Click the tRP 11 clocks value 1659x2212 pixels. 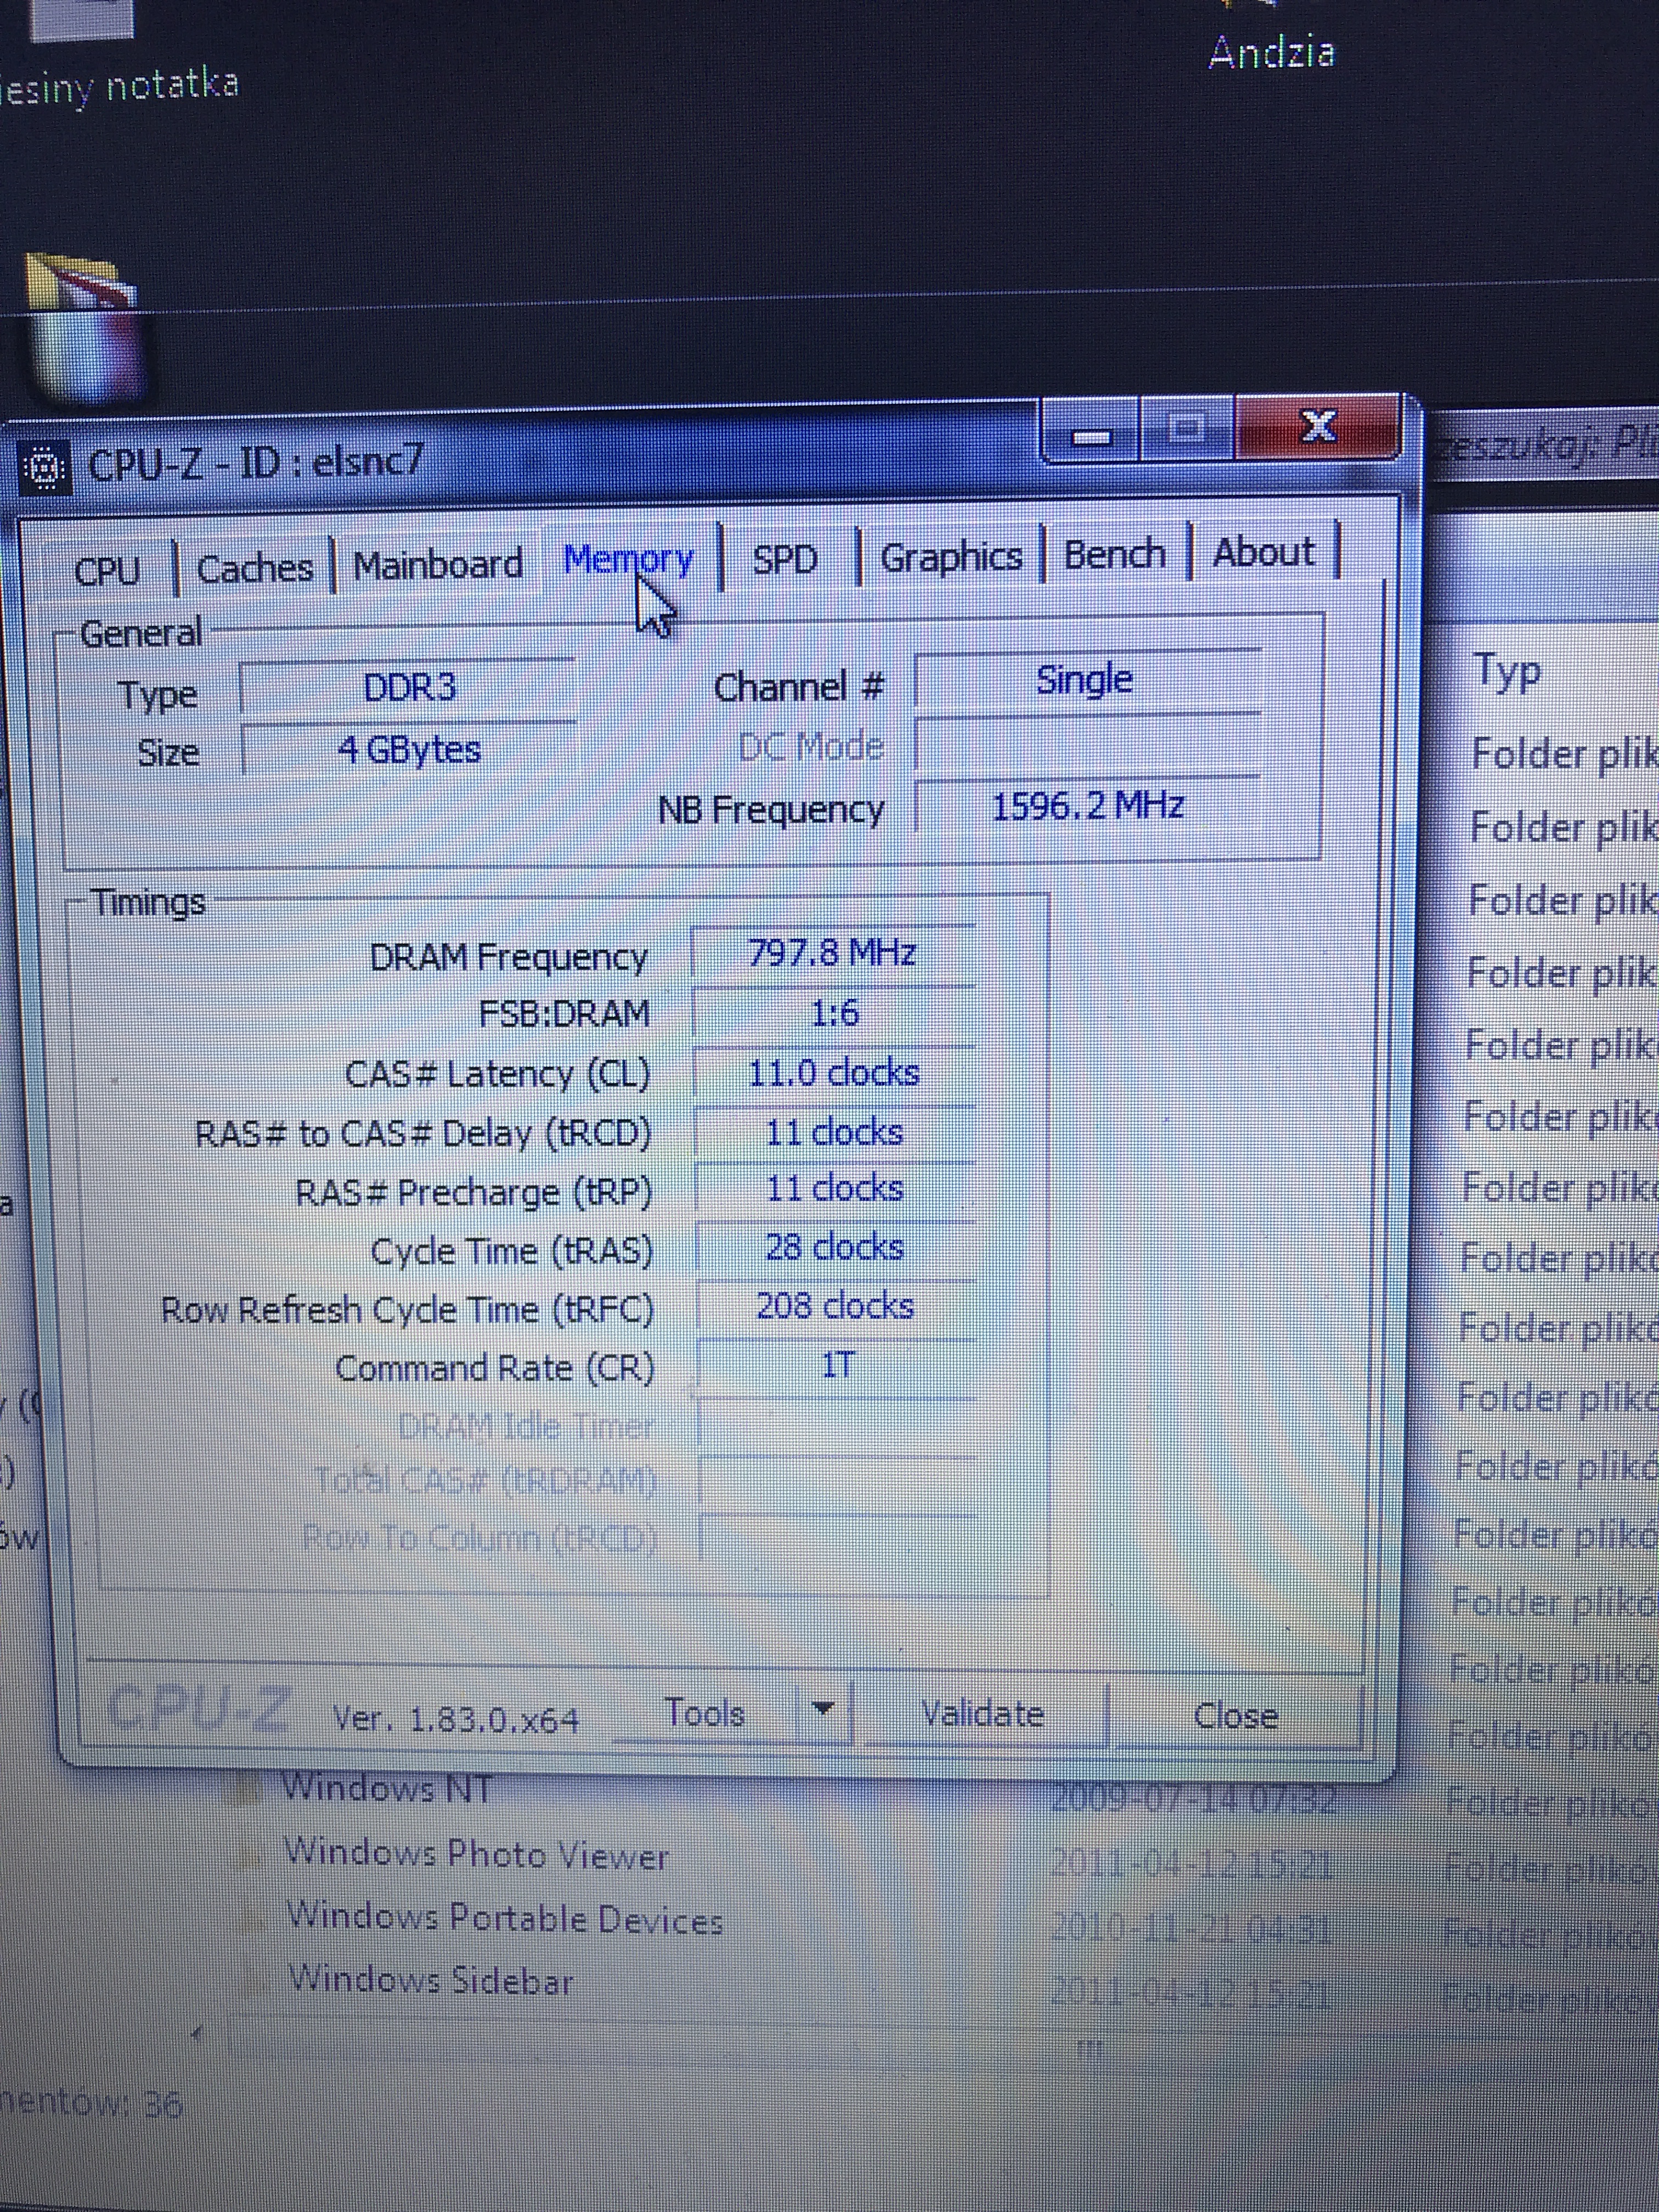point(834,1189)
